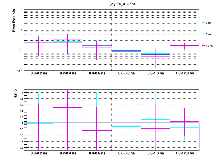Select magenta ratio bar in 0.2-0.4 ns bin
The width and height of the screenshot is (223, 160).
(x=62, y=107)
